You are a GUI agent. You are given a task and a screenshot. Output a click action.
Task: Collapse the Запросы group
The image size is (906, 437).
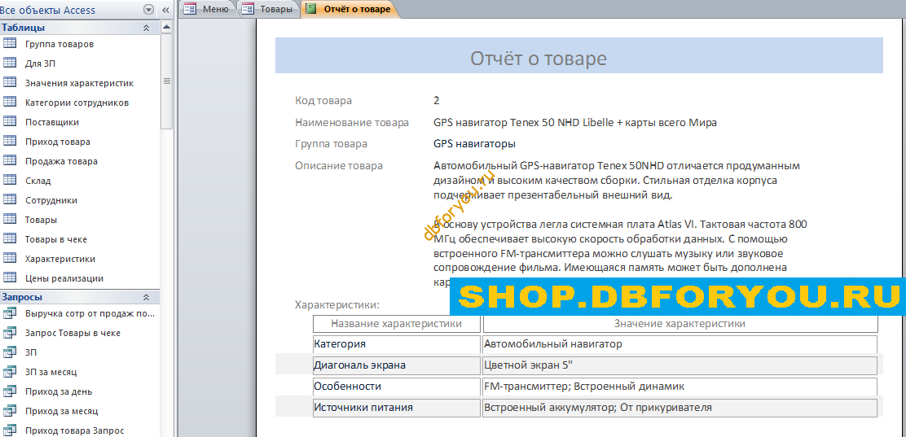(146, 297)
